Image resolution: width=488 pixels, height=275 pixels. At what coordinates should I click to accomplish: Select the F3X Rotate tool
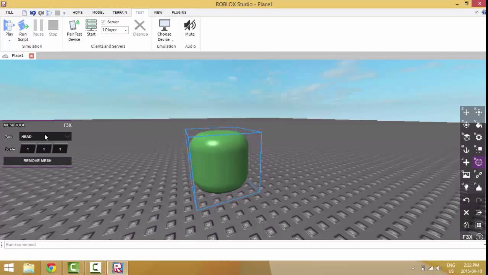coord(466,125)
